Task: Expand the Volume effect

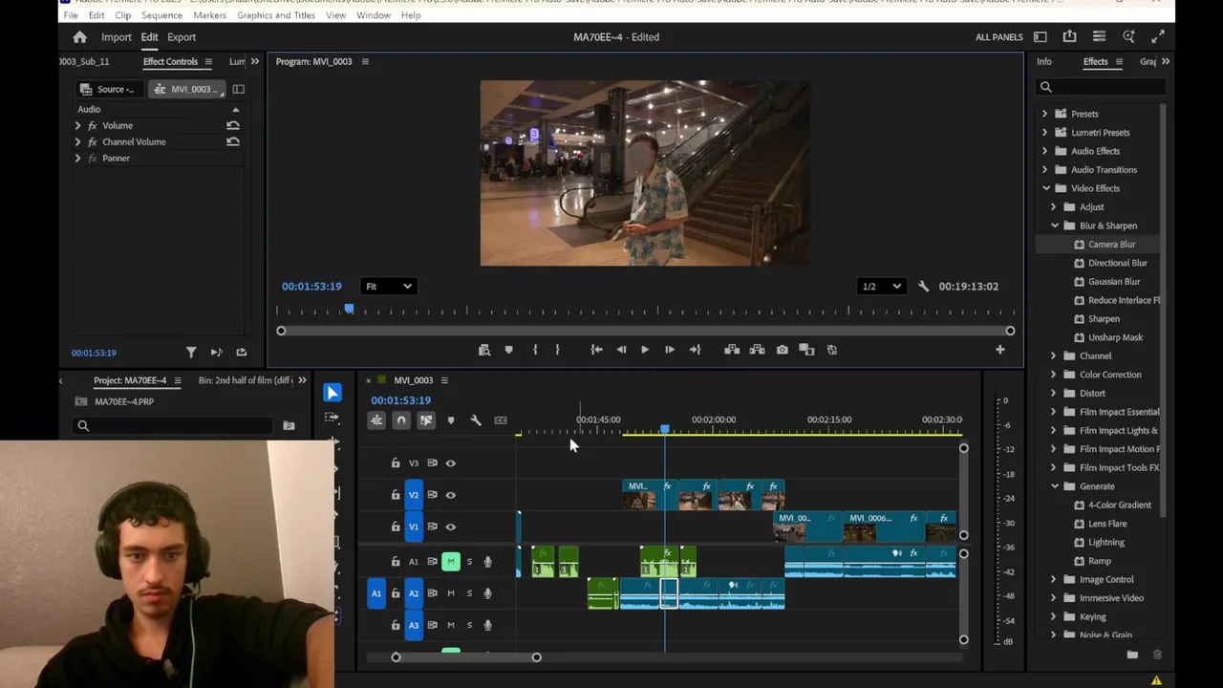Action: pos(77,125)
